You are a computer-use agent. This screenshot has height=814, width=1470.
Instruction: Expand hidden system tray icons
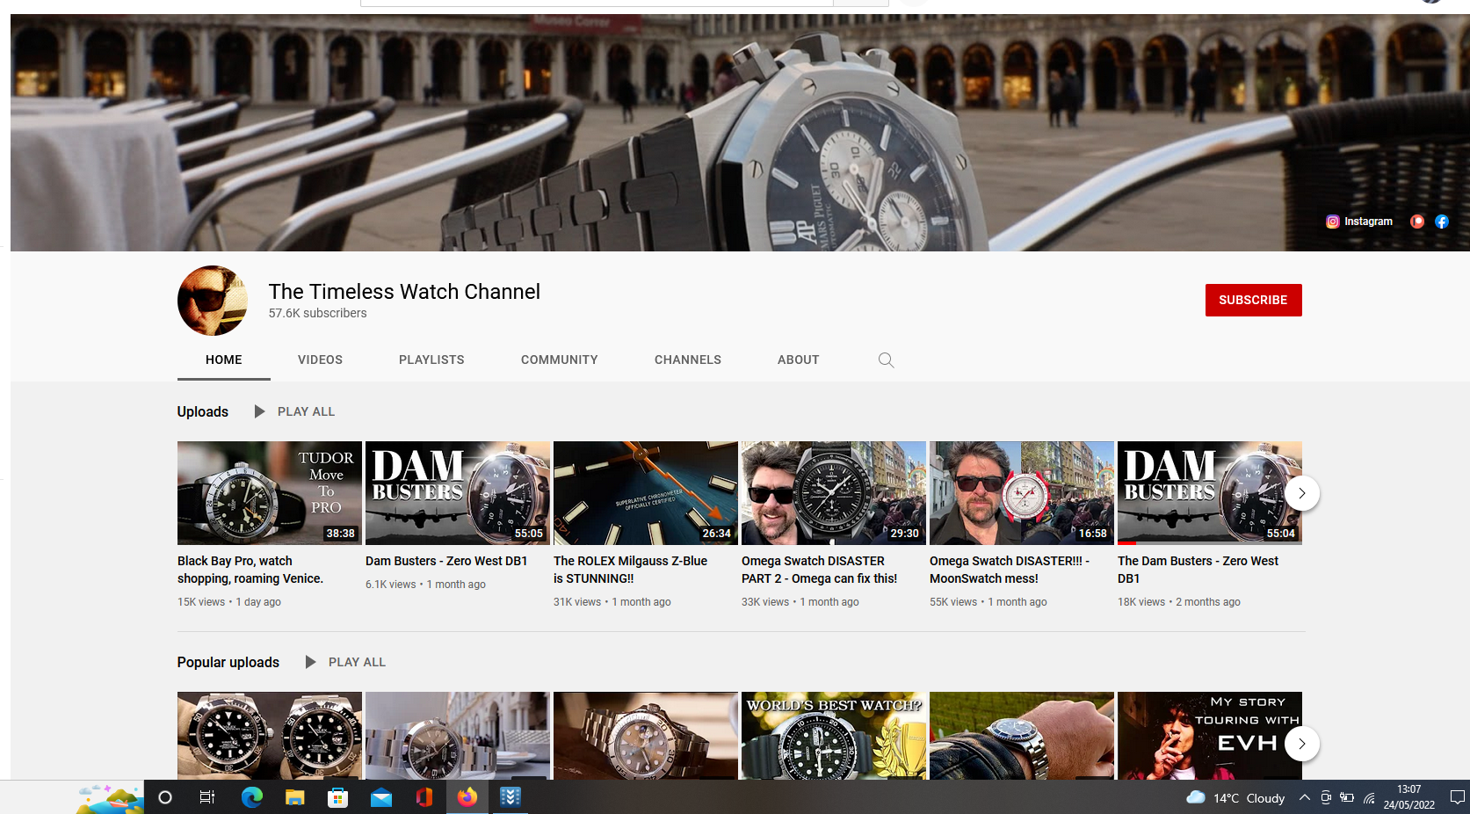click(x=1304, y=797)
